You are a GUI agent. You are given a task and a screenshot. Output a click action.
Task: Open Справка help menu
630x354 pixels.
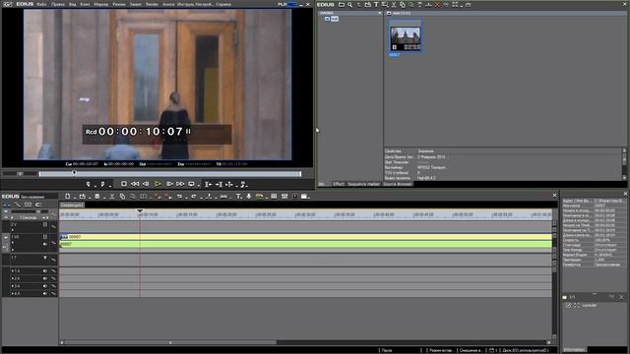point(223,4)
